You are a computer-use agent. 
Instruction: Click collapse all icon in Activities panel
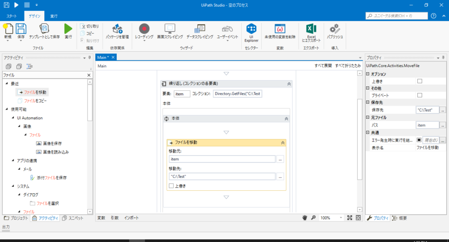click(x=19, y=67)
